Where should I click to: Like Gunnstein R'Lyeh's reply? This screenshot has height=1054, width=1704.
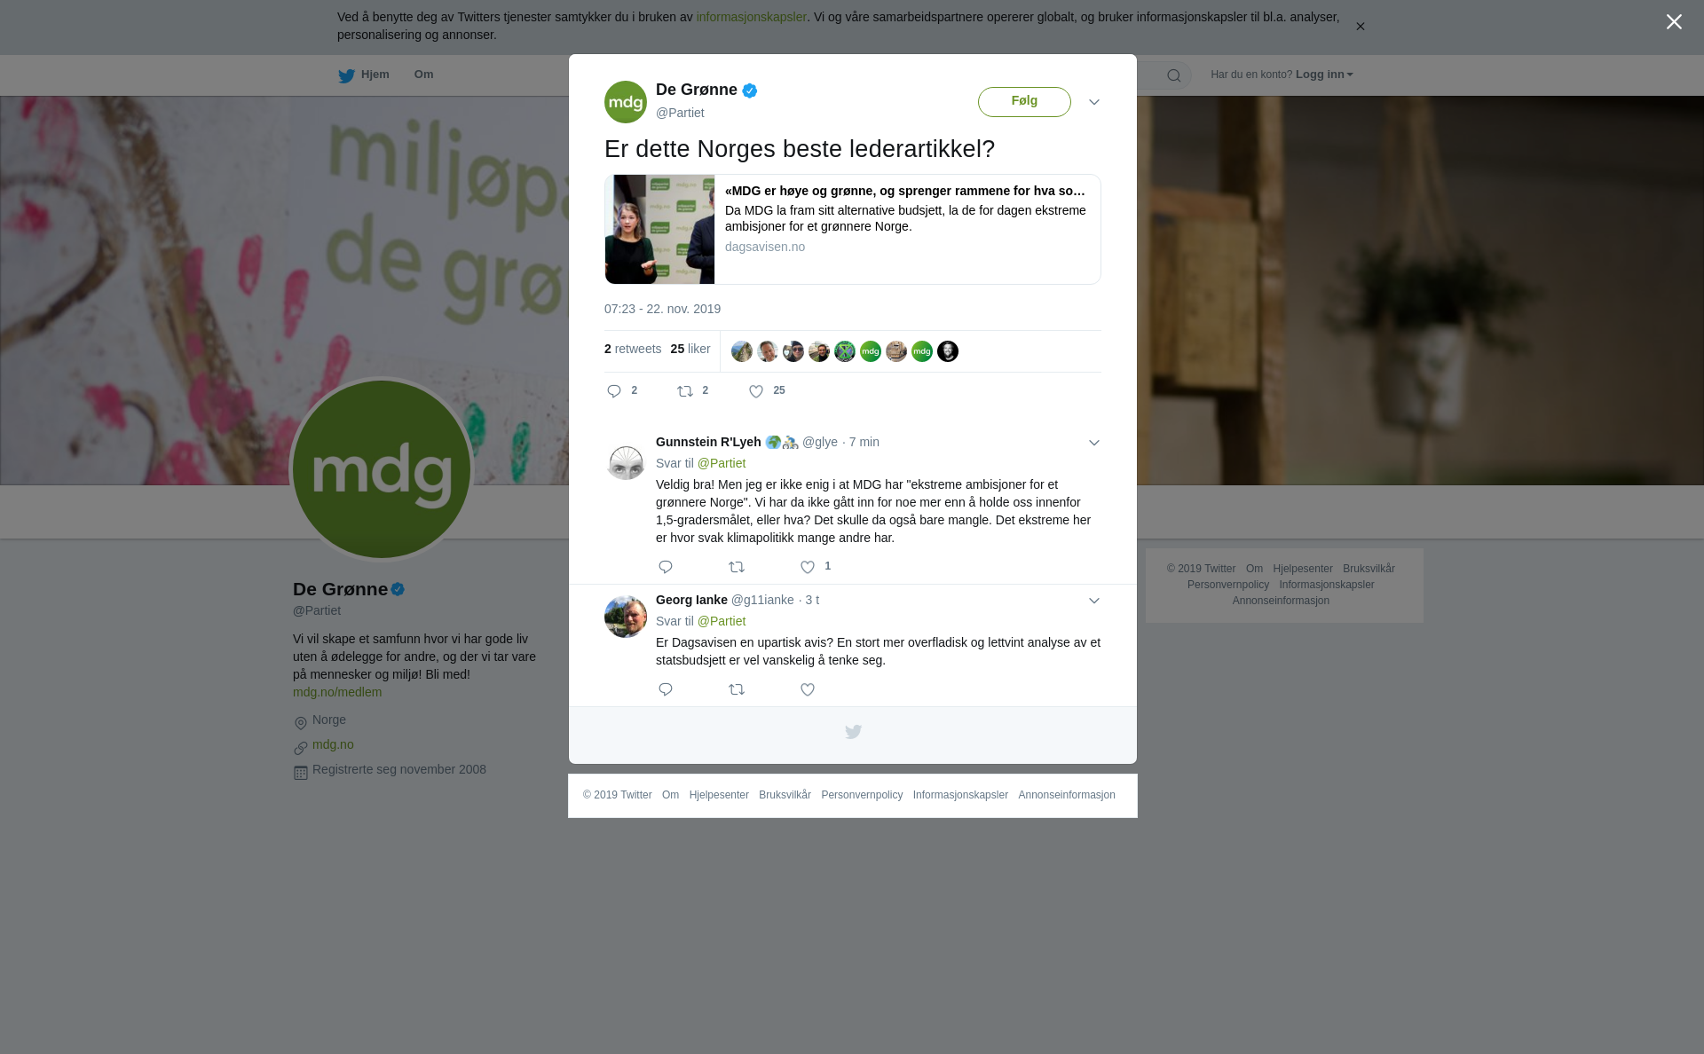pyautogui.click(x=808, y=567)
